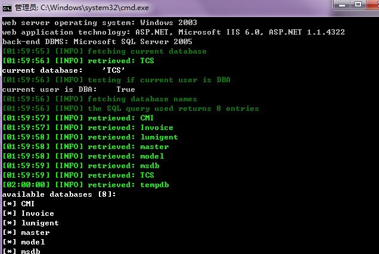Click 'current user is DBA: True' line

point(69,89)
